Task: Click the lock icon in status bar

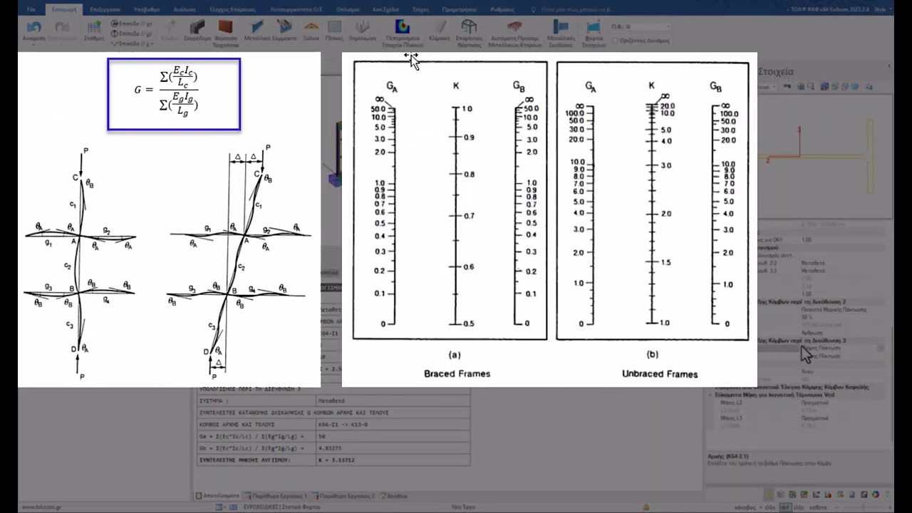Action: point(646,507)
